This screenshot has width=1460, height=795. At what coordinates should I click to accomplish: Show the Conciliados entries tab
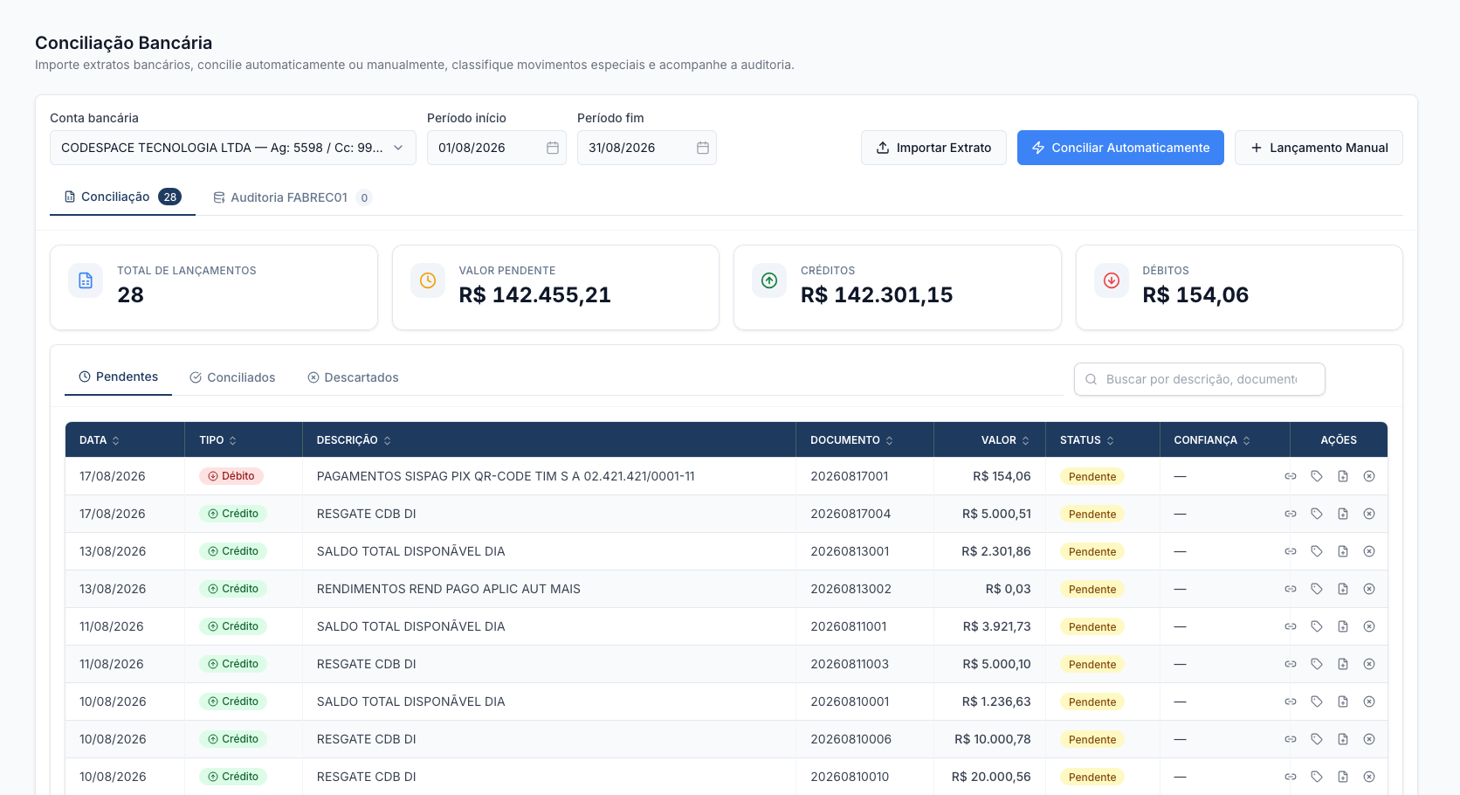pyautogui.click(x=232, y=377)
